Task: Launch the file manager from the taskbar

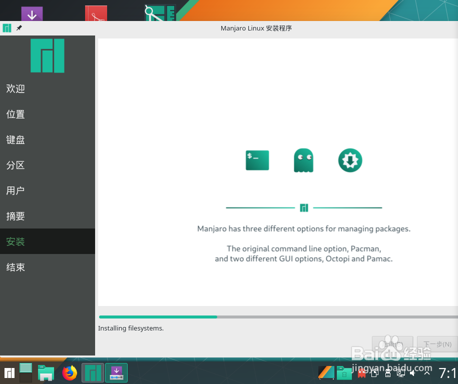Action: pos(46,373)
